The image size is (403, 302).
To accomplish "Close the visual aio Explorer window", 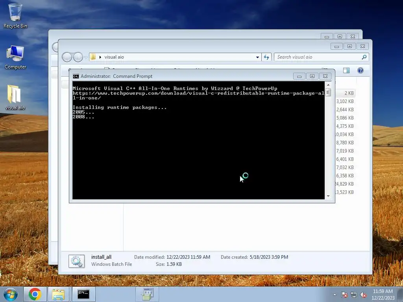I will coord(362,46).
